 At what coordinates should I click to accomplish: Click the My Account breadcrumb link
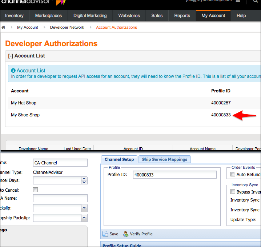[x=28, y=27]
